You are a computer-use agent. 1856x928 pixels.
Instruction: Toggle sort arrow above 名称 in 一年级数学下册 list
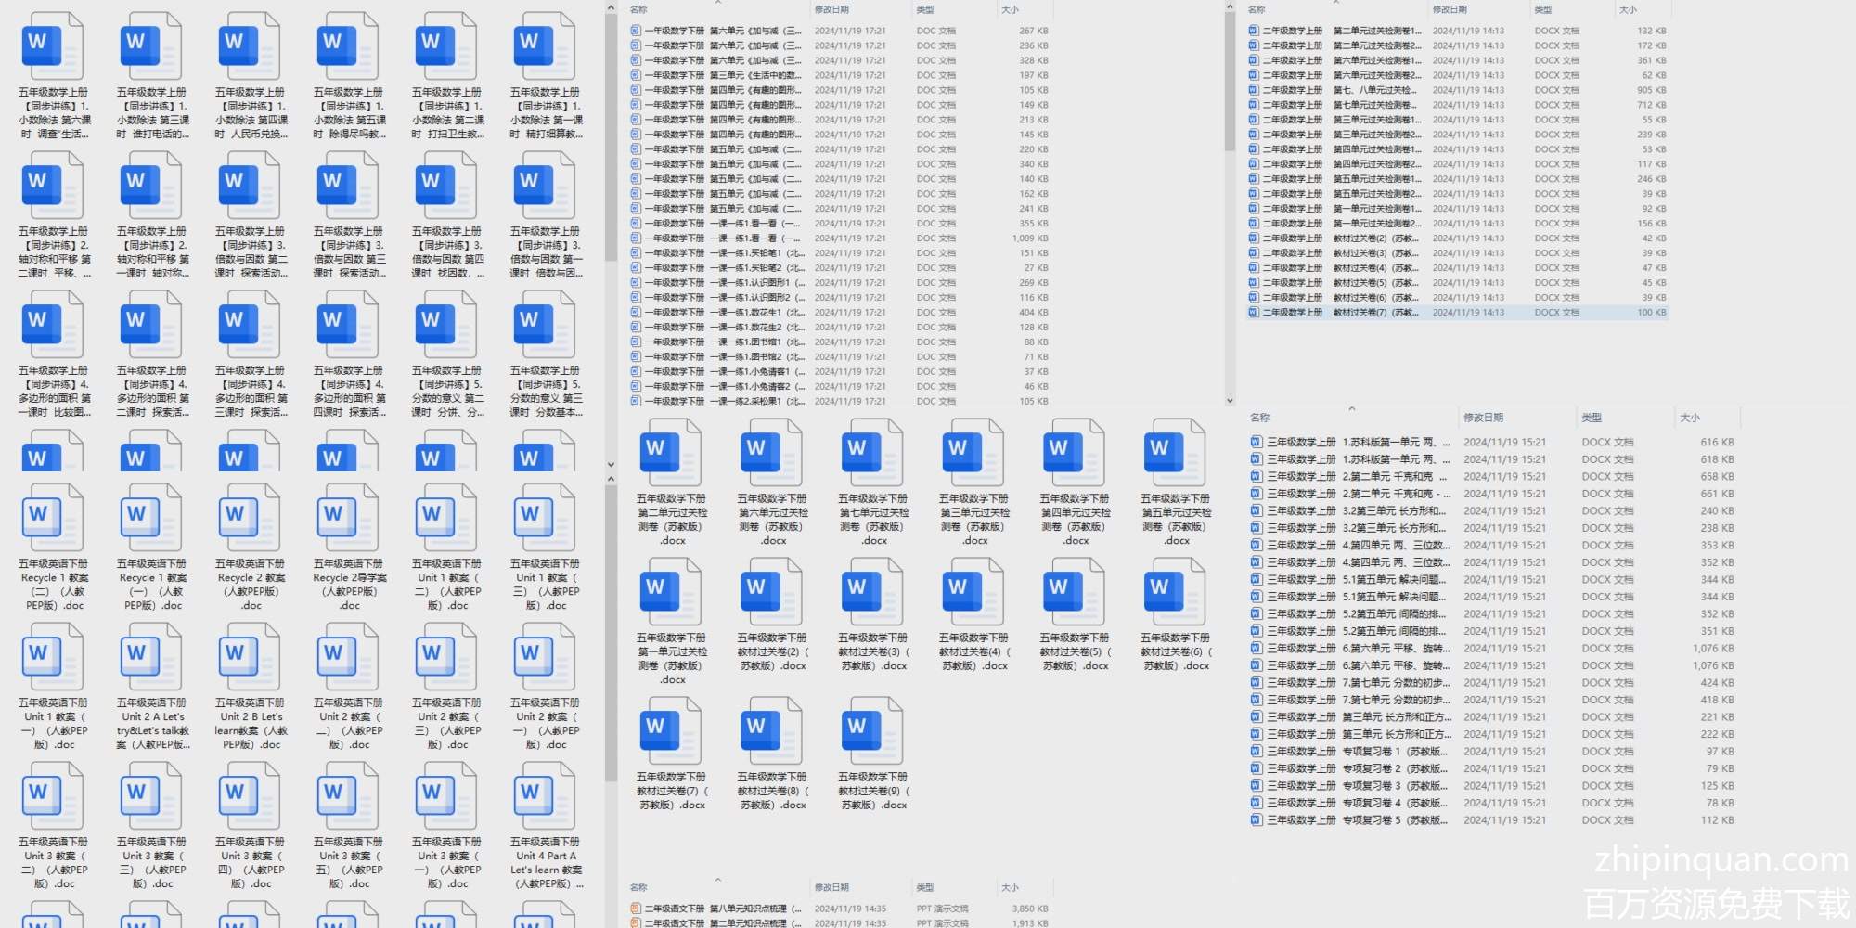717,2
